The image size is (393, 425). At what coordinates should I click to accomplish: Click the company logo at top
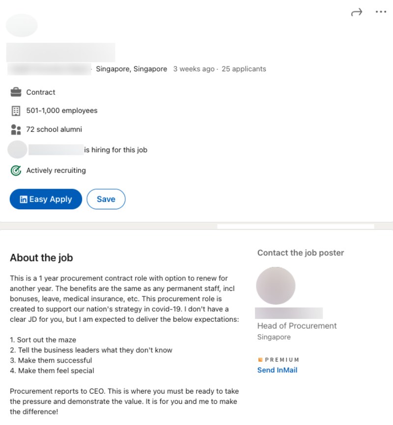point(22,26)
